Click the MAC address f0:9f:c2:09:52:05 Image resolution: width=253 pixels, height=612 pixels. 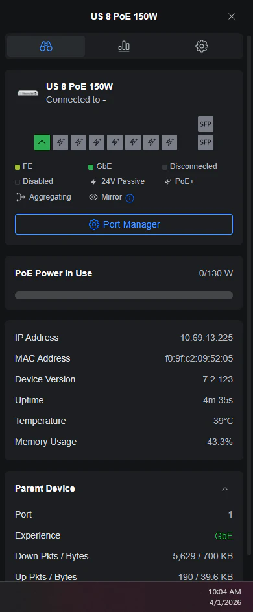click(199, 358)
